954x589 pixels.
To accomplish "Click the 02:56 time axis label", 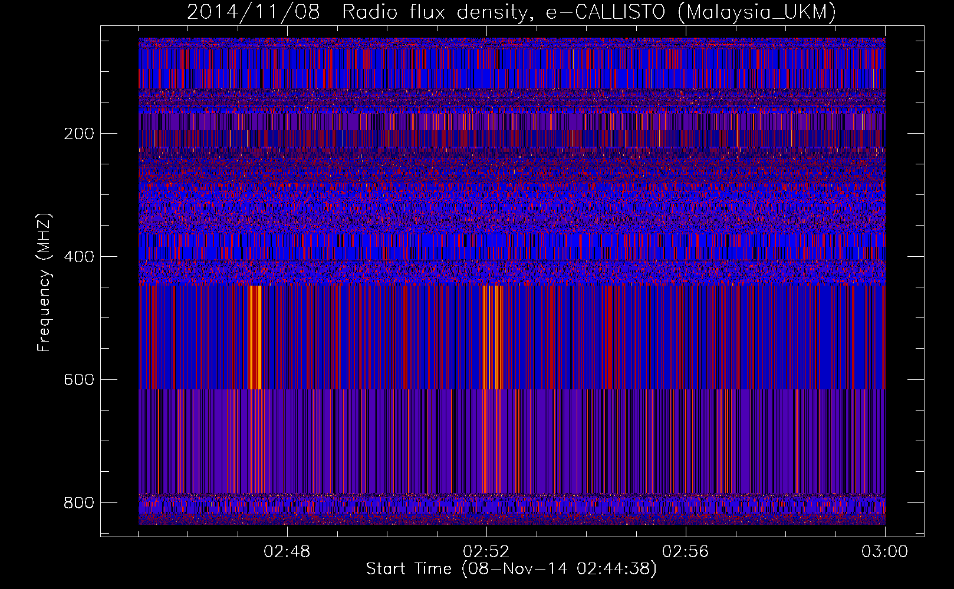I will pos(686,552).
